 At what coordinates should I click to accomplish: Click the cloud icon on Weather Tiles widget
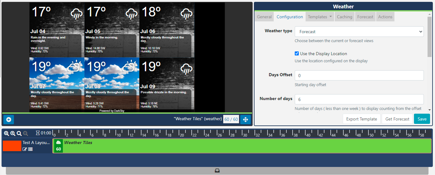coord(59,142)
